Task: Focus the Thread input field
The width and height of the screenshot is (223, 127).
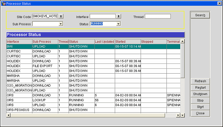Action: pyautogui.click(x=158, y=16)
